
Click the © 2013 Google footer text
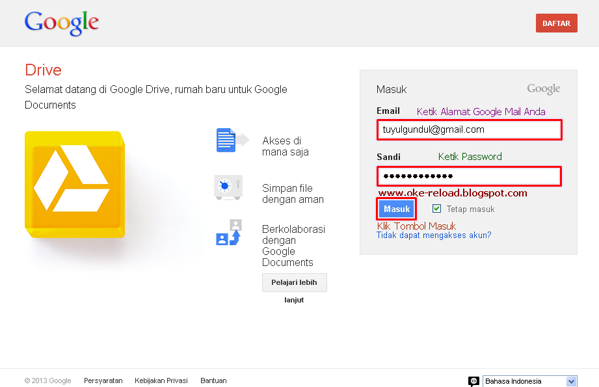click(47, 380)
